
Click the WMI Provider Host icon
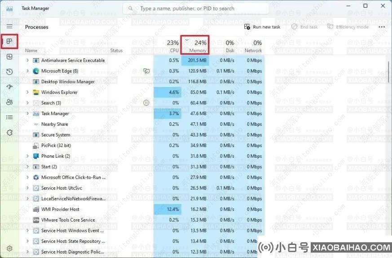click(x=36, y=209)
